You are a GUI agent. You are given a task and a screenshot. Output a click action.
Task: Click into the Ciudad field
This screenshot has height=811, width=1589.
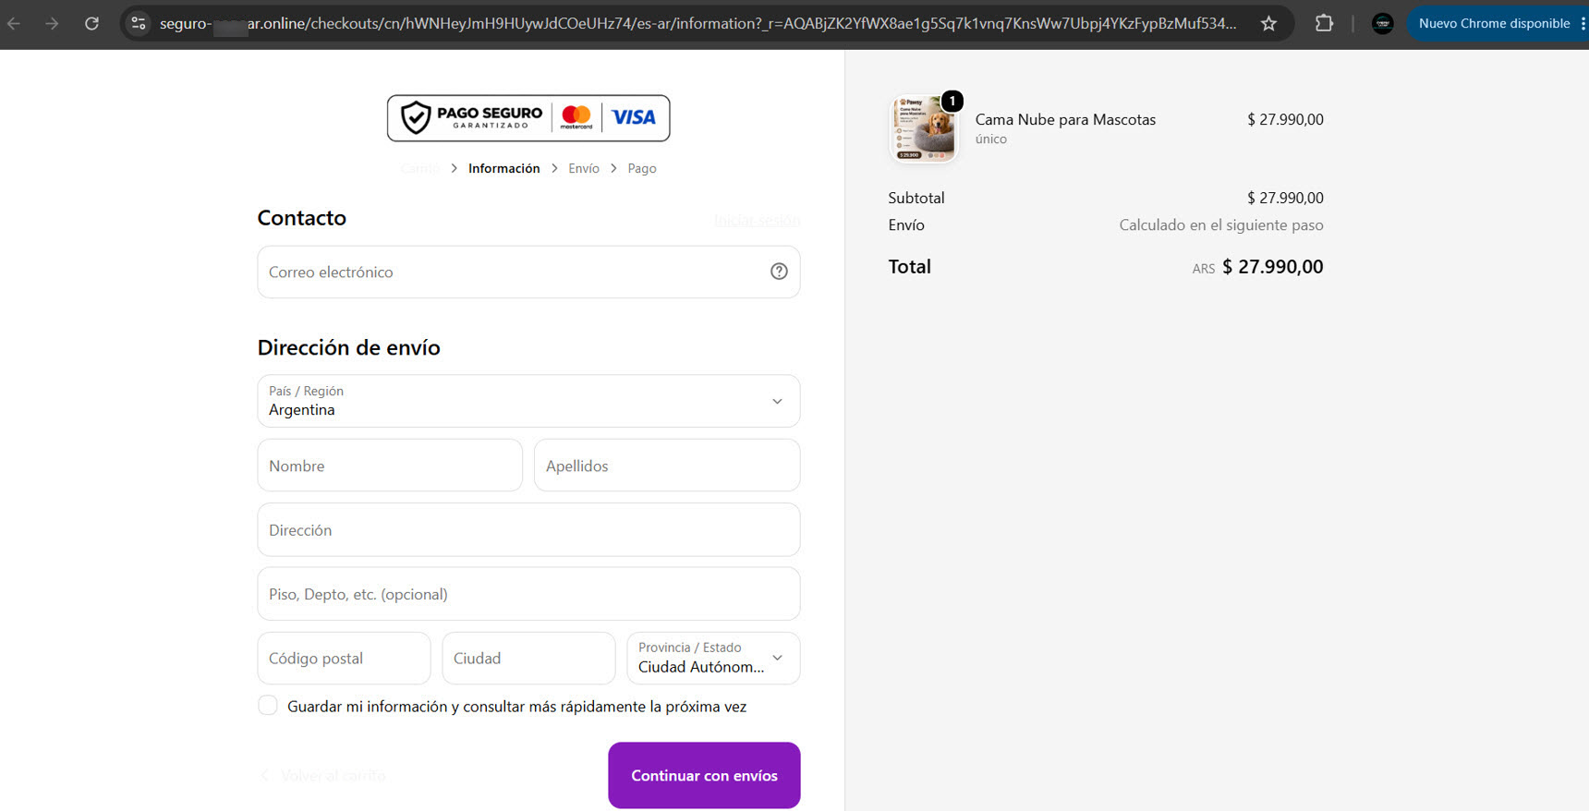(528, 659)
